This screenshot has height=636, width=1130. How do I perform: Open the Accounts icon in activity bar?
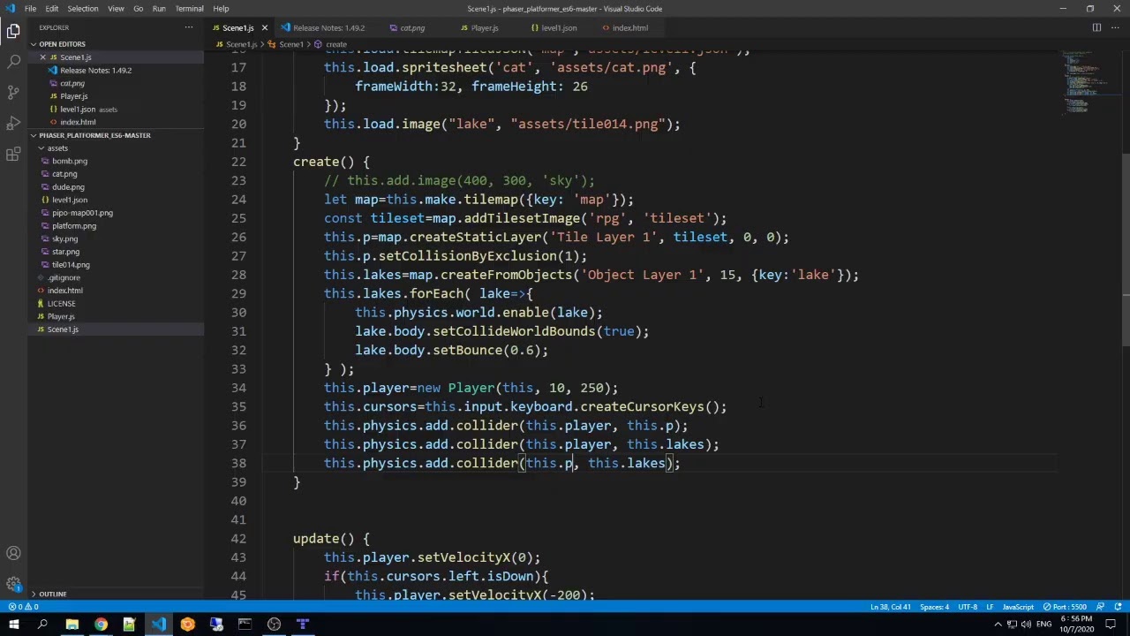[x=13, y=554]
